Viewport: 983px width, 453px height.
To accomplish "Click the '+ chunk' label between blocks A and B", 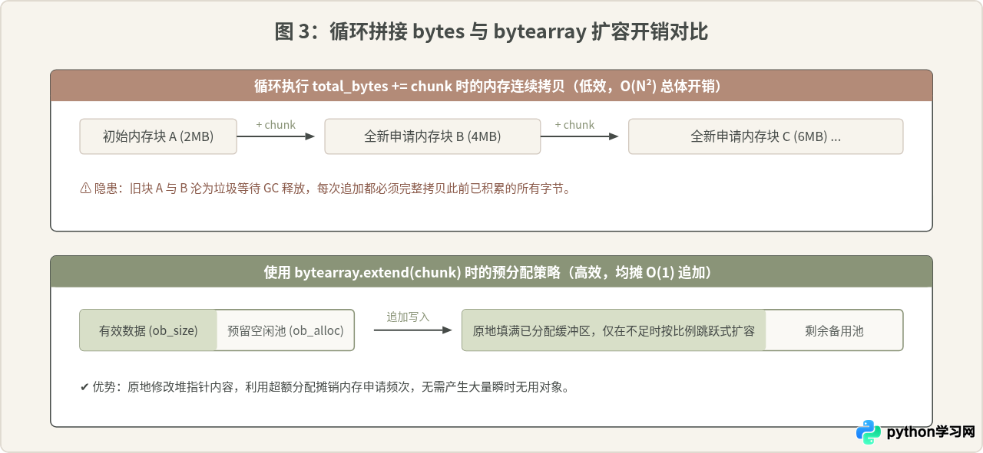I will [x=276, y=125].
